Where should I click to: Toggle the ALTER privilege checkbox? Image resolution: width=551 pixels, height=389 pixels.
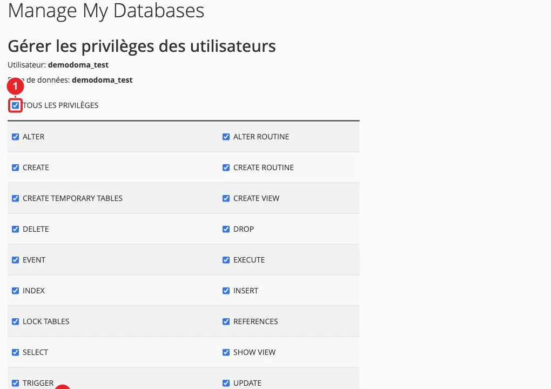16,137
